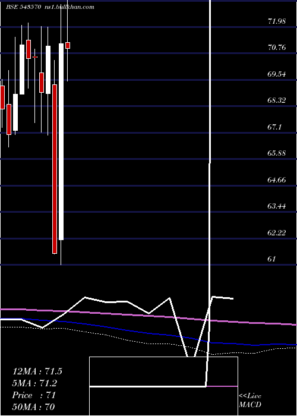Screen dimensions: 297x416
Task: Click the 63.44 price axis label
Action: (x=277, y=206)
